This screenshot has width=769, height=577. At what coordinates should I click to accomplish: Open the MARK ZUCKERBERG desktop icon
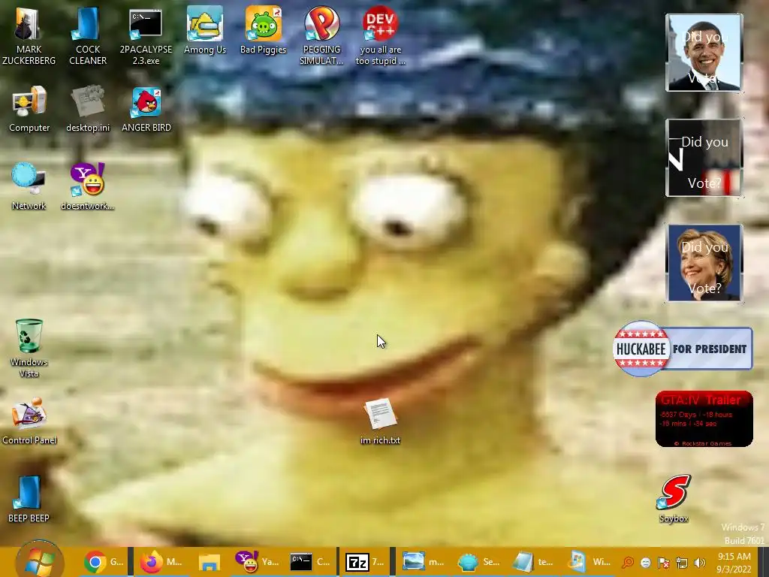click(x=29, y=35)
